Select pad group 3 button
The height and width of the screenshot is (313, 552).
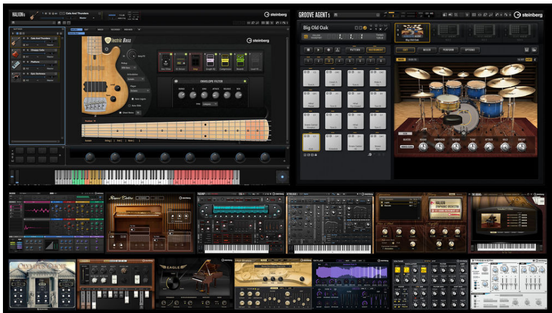pyautogui.click(x=329, y=61)
